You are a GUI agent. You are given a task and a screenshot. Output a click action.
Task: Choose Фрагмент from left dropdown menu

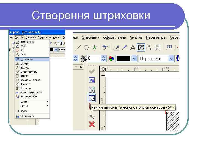pos(32,84)
